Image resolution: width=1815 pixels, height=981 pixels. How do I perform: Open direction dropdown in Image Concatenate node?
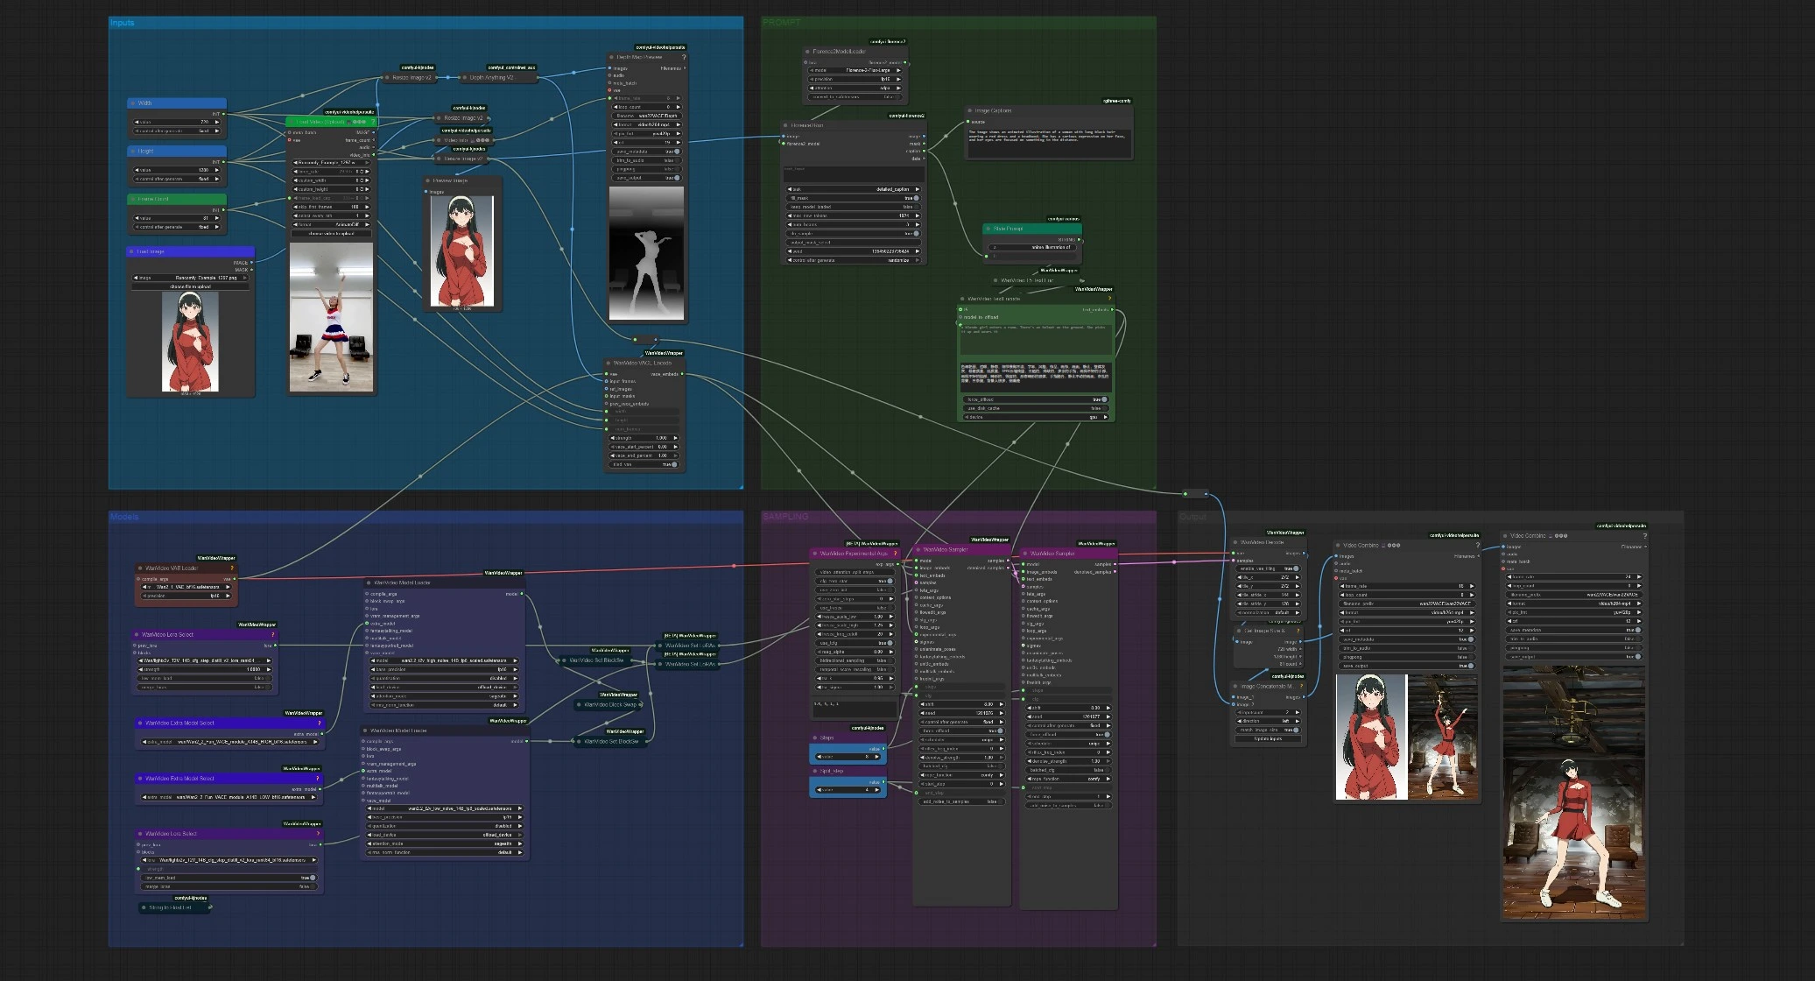(1268, 721)
